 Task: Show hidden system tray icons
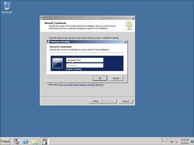[x=163, y=141]
